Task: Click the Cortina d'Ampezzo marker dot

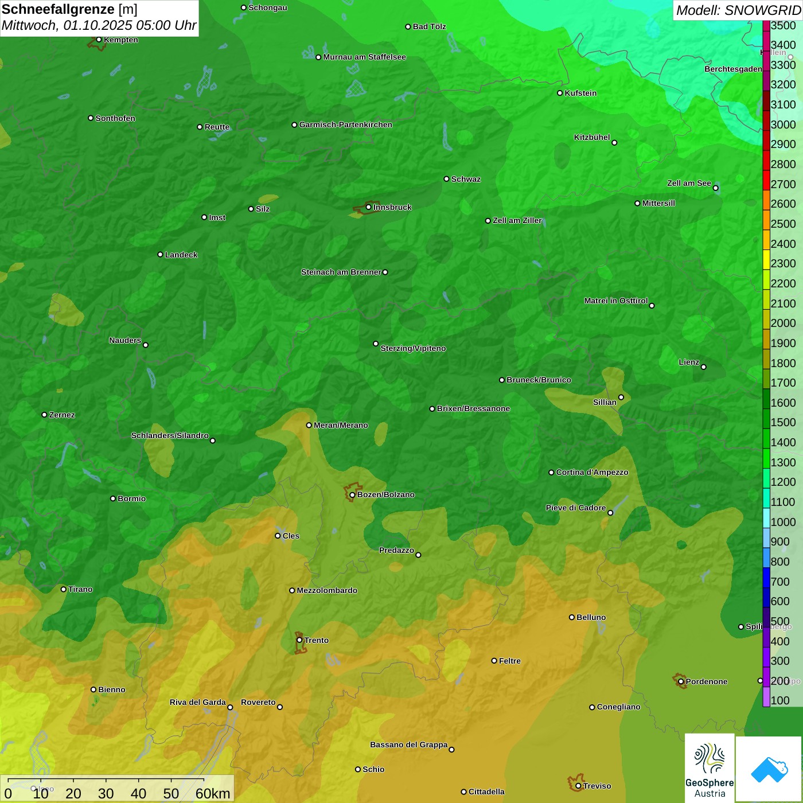Action: coord(551,473)
